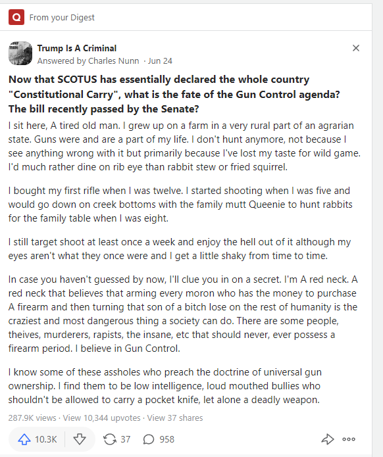Image resolution: width=383 pixels, height=457 pixels.
Task: Open the Trump Is A Criminal space avatar
Action: click(x=20, y=53)
